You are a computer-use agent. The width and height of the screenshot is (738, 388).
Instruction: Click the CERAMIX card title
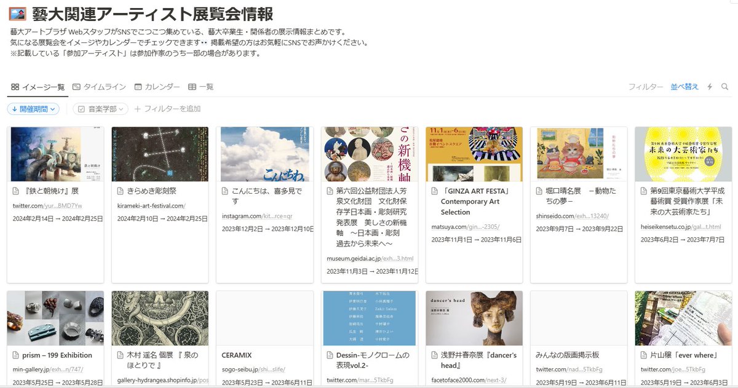pos(237,355)
